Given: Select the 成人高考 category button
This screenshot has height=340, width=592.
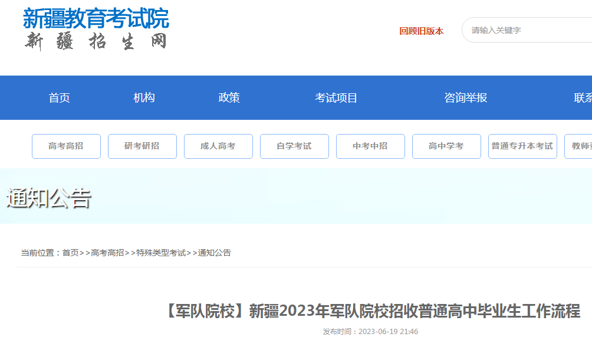Looking at the screenshot, I should point(218,146).
